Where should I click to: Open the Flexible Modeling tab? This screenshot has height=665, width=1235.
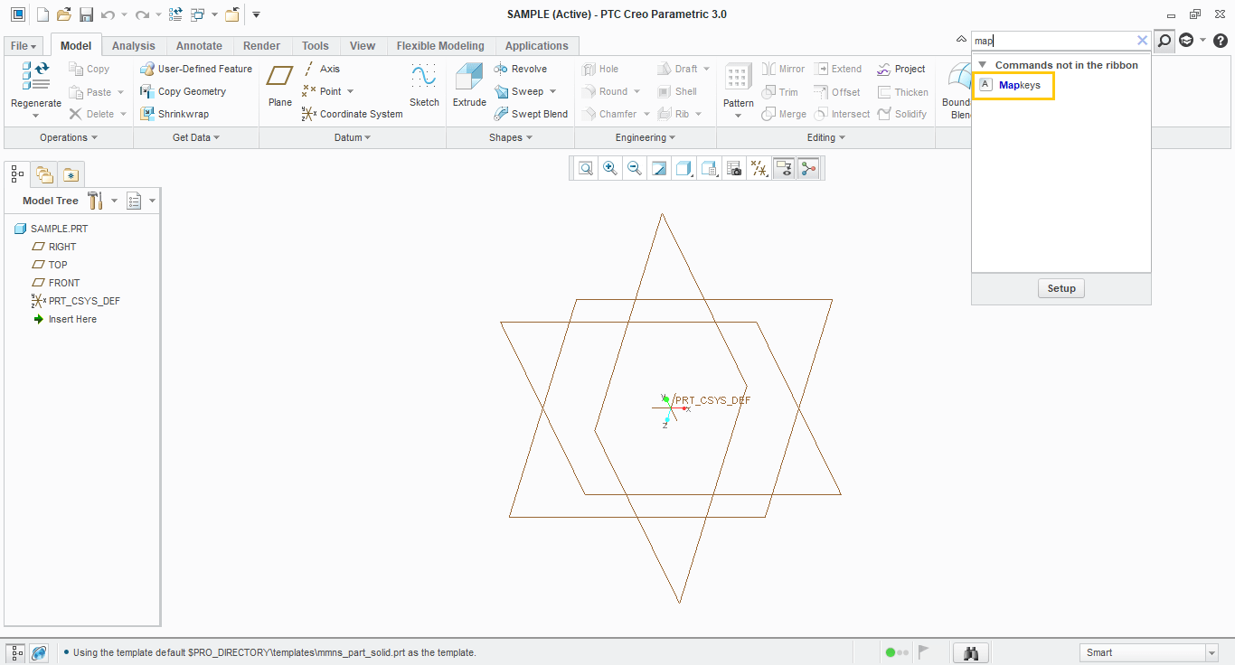click(440, 45)
